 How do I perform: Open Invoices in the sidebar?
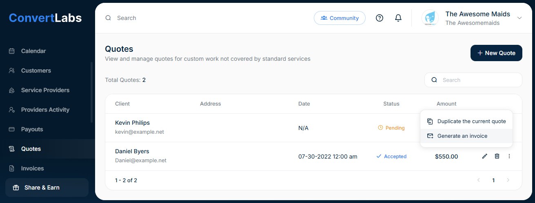32,168
